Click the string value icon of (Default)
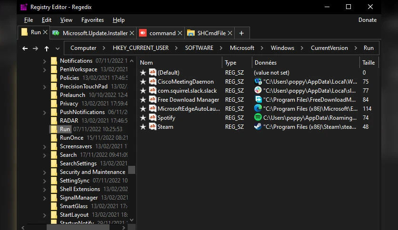 coord(152,72)
